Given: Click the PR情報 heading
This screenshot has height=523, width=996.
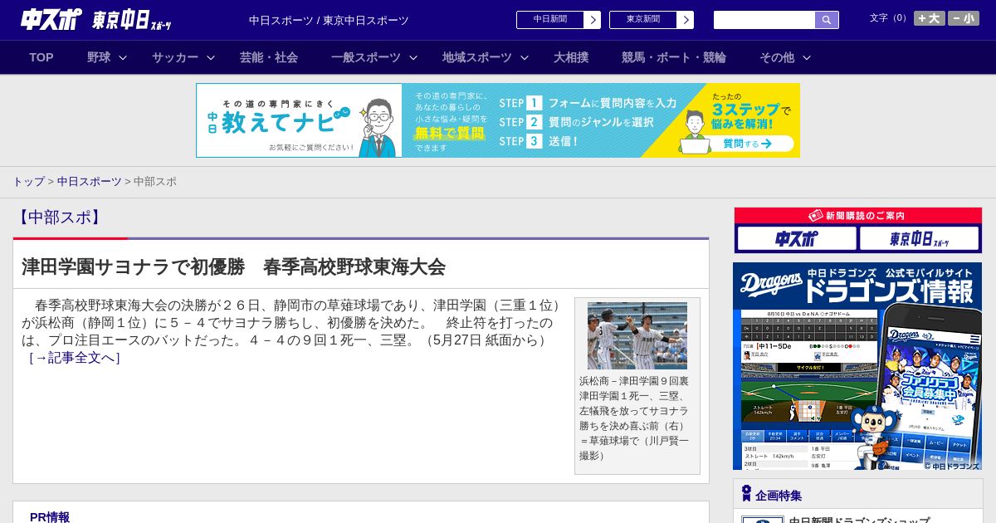Looking at the screenshot, I should (x=50, y=517).
